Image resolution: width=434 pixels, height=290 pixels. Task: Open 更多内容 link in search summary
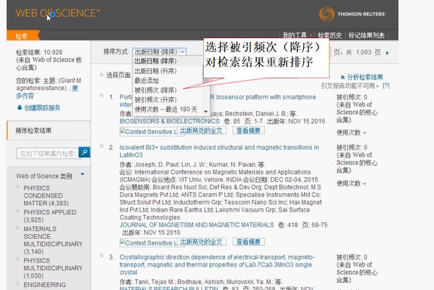[47, 92]
